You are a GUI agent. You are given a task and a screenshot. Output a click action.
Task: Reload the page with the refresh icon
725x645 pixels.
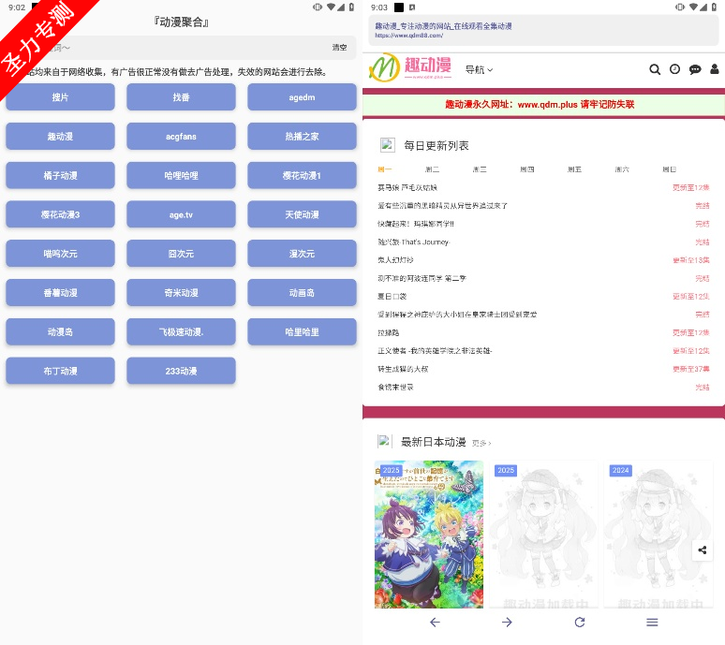(580, 623)
